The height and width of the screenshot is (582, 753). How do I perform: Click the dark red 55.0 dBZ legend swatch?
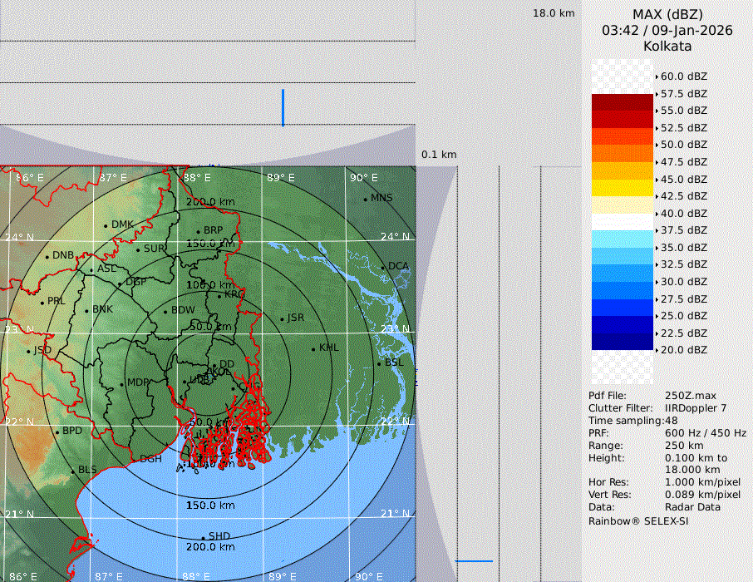623,102
